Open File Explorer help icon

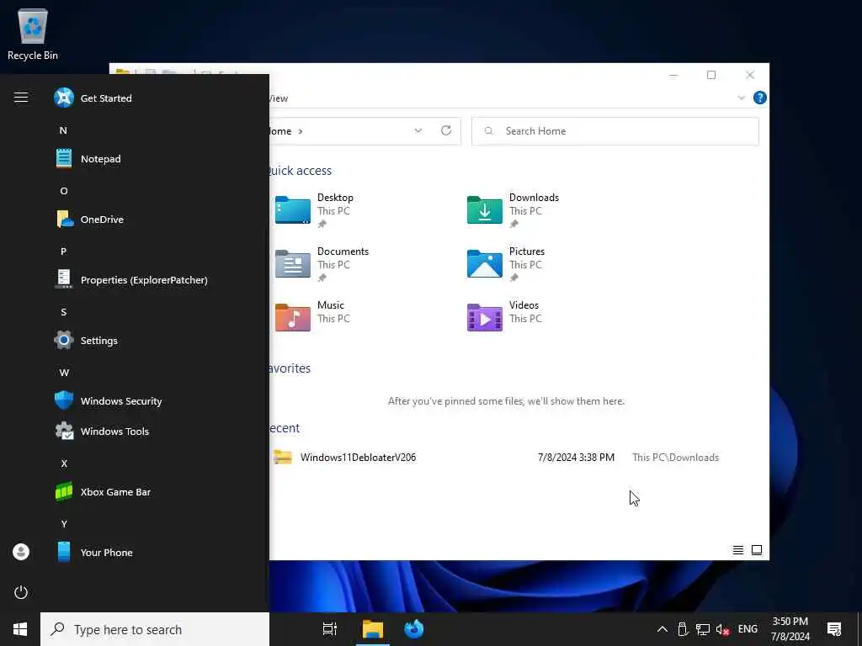tap(760, 98)
